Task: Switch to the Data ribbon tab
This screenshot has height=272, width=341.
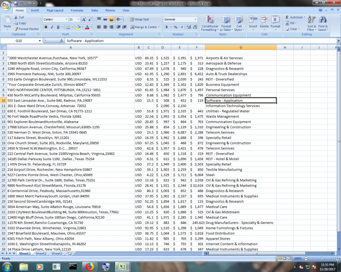Action: coord(94,10)
